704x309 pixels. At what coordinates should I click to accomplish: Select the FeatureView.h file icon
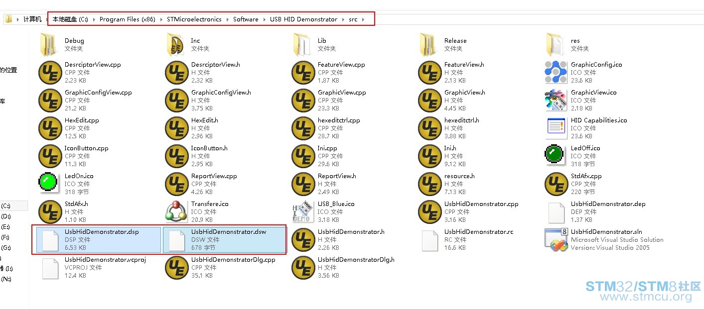tap(429, 73)
